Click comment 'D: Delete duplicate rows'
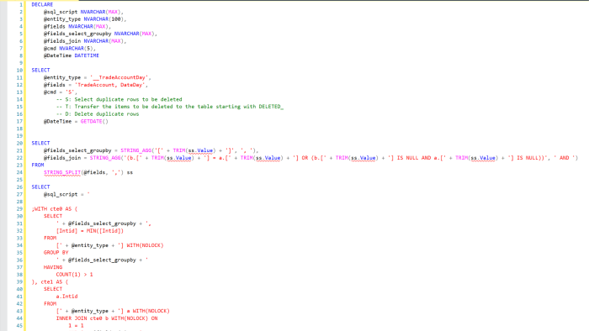 click(x=98, y=114)
